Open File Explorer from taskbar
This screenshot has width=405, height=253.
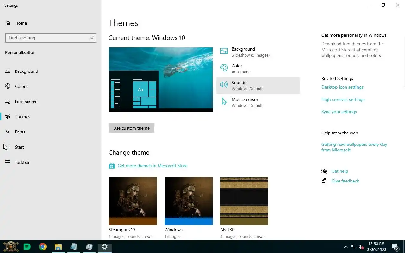(x=58, y=247)
